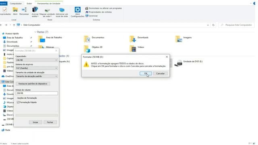Refresh the Este Computador view
The image size is (258, 145).
tap(213, 25)
